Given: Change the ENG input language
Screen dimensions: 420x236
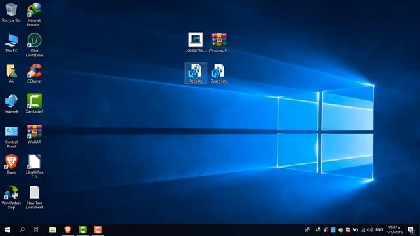Looking at the screenshot, I should click(379, 230).
